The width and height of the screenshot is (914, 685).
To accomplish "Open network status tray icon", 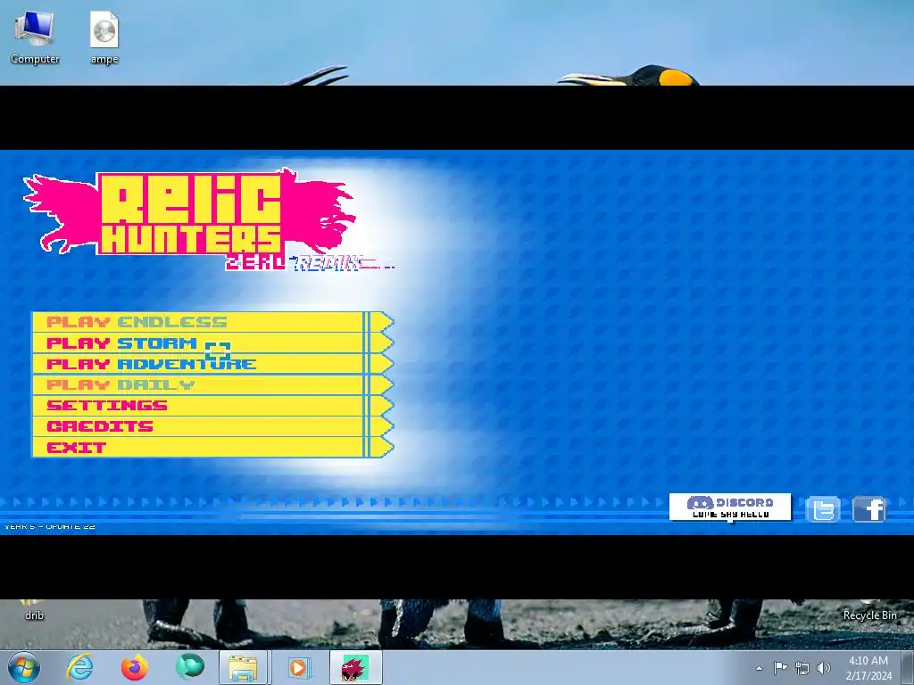I will (802, 668).
